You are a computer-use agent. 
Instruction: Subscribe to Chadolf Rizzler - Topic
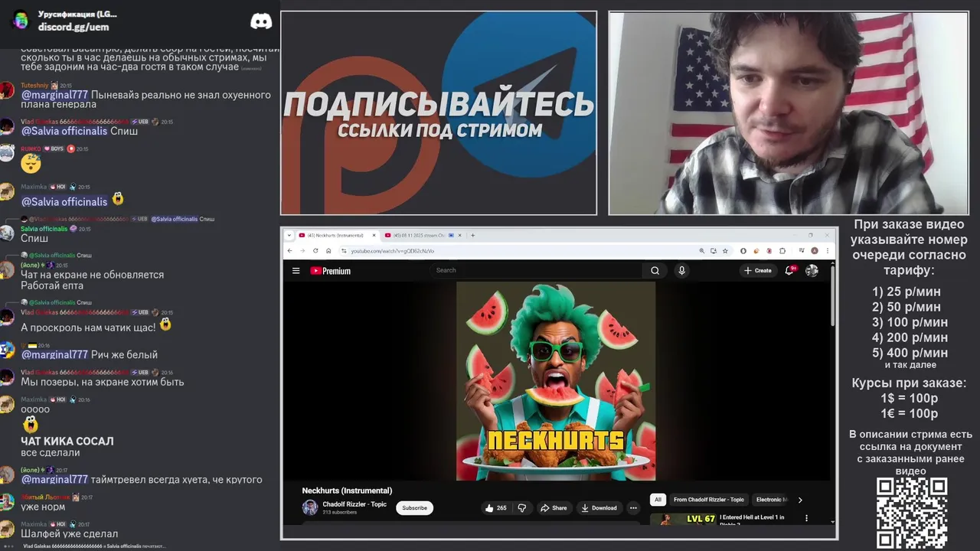click(414, 507)
